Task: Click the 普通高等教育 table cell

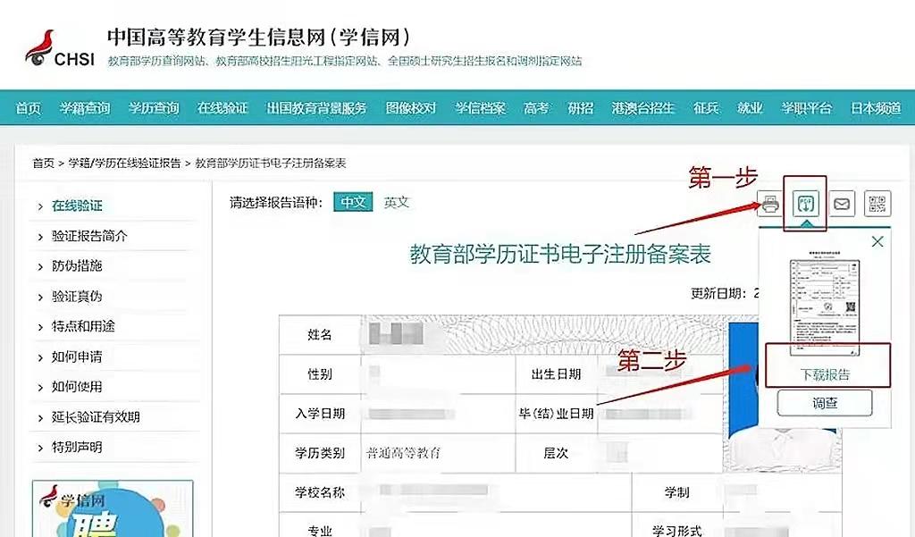Action: pos(403,453)
